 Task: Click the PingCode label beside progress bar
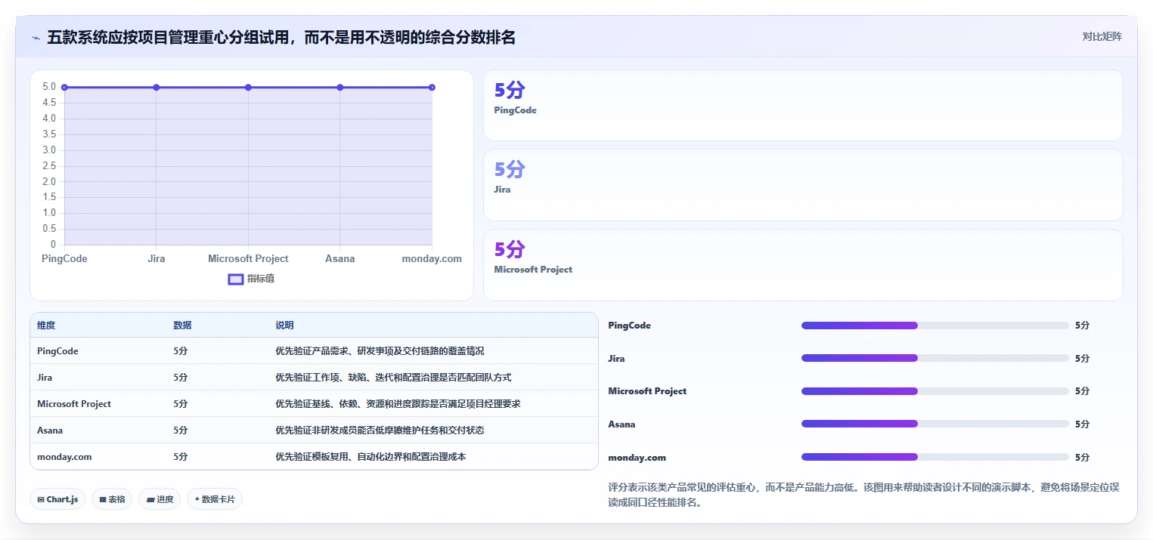629,326
